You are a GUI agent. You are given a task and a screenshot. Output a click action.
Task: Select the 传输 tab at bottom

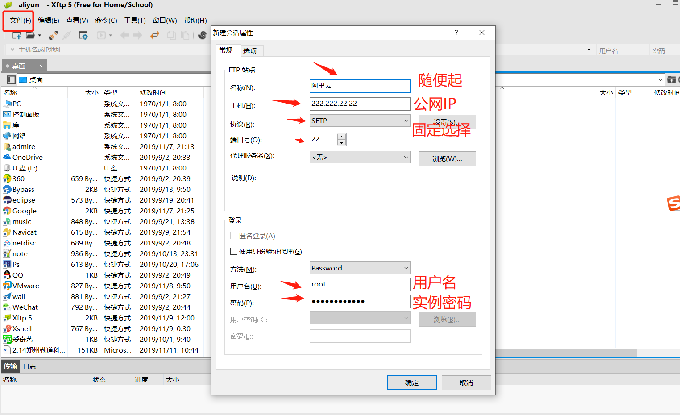(x=10, y=366)
